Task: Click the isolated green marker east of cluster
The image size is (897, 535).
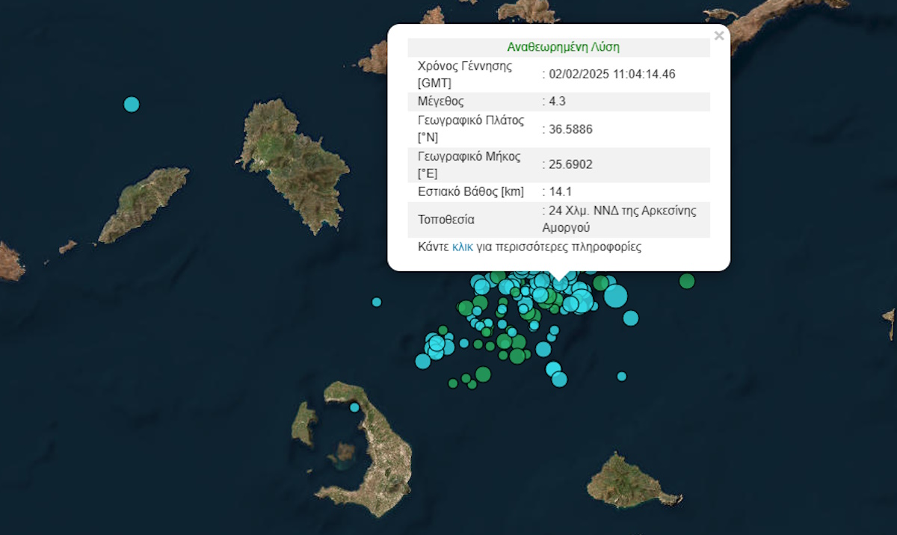Action: click(687, 281)
